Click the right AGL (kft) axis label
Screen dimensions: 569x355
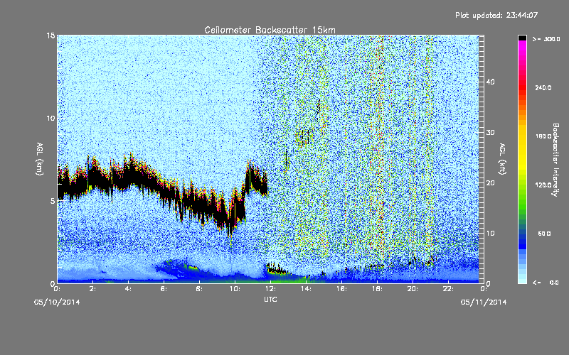pyautogui.click(x=502, y=158)
